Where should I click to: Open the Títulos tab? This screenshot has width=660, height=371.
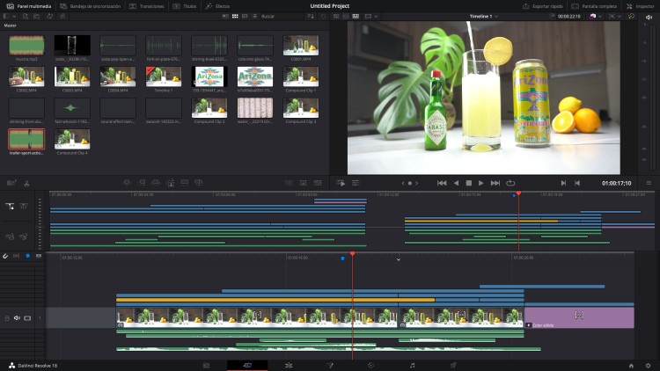[x=185, y=6]
